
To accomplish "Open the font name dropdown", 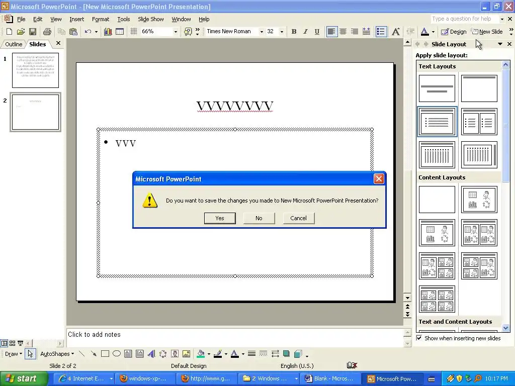I will pyautogui.click(x=262, y=32).
